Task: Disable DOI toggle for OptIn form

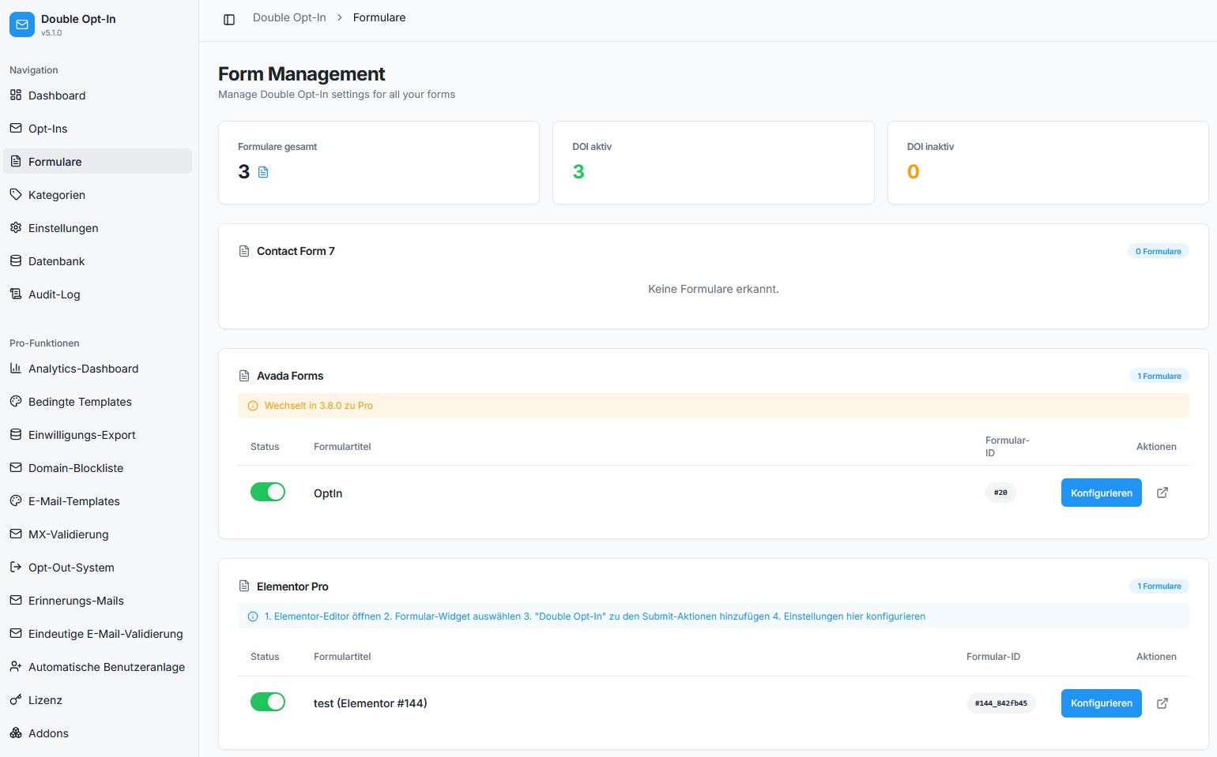Action: 268,492
